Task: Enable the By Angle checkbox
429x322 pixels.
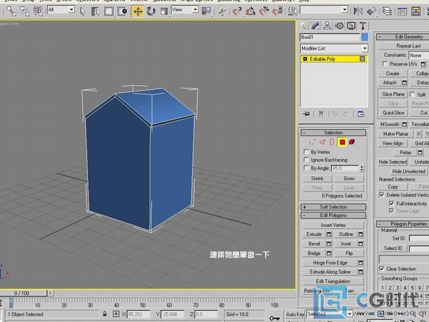Action: click(306, 168)
